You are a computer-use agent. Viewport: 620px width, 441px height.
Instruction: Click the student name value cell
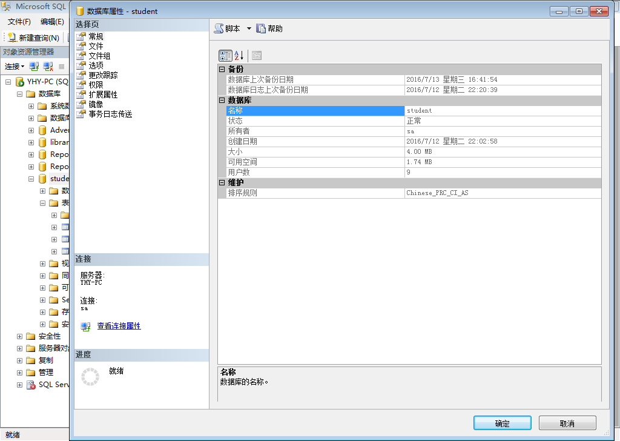click(503, 110)
